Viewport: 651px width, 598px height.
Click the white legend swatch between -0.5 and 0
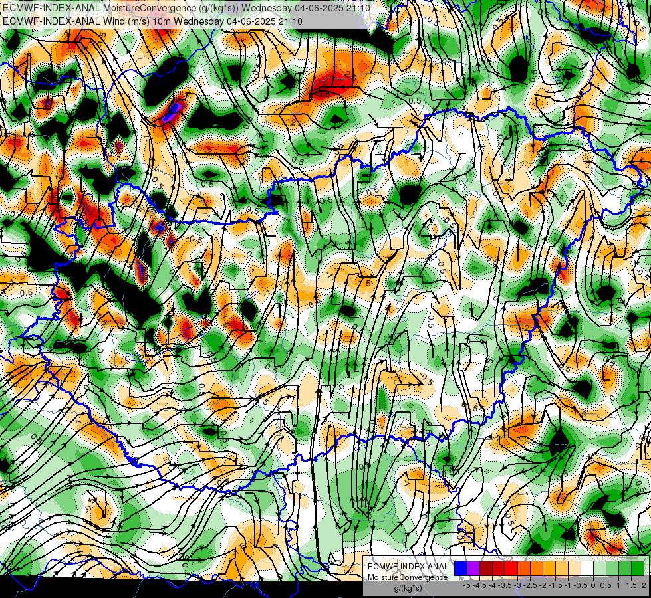(x=587, y=569)
